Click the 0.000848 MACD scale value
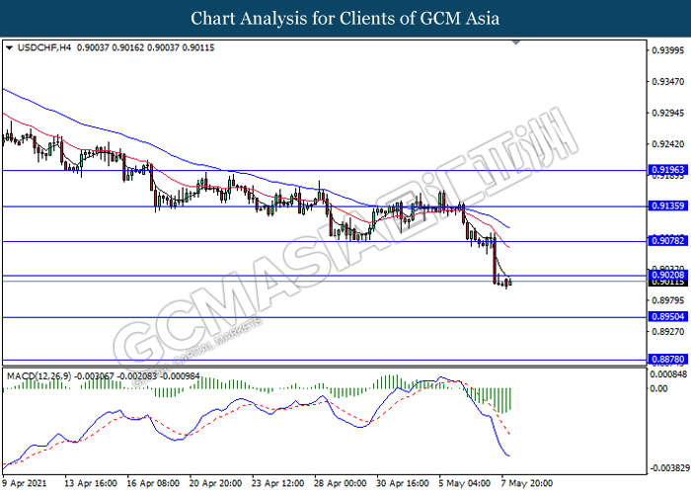Screen dimensions: 691x494 point(669,374)
